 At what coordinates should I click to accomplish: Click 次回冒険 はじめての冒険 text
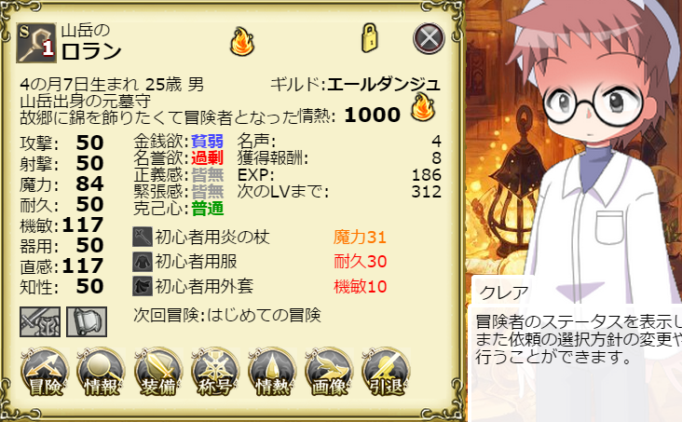(227, 316)
